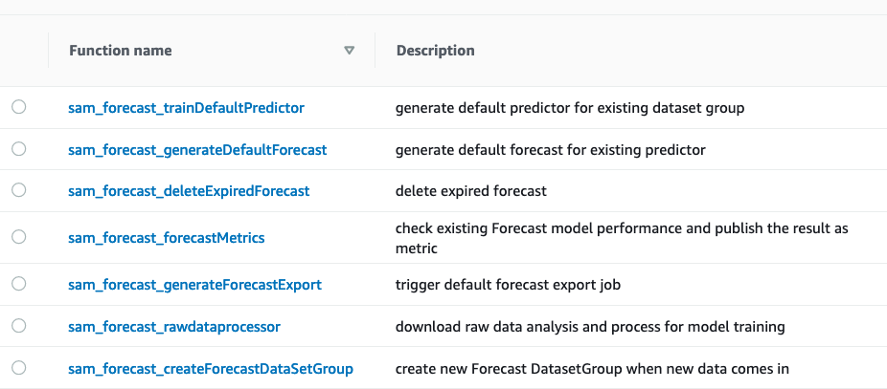
Task: Open the sam_forecast_forecastMetrics function
Action: (x=167, y=238)
